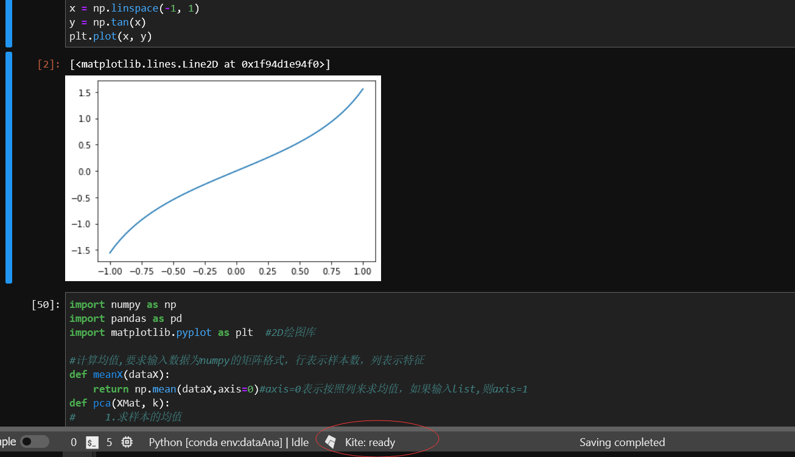This screenshot has height=457, width=795.
Task: Click the #计算均值 comment line
Action: click(x=247, y=360)
